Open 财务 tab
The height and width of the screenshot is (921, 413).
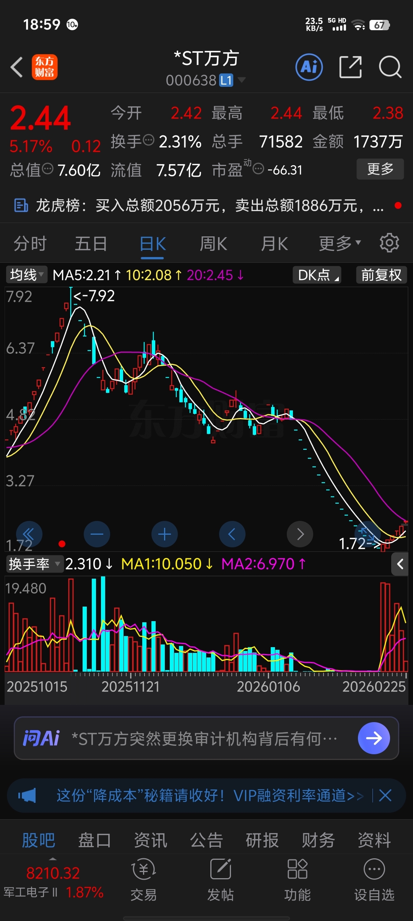coord(318,840)
